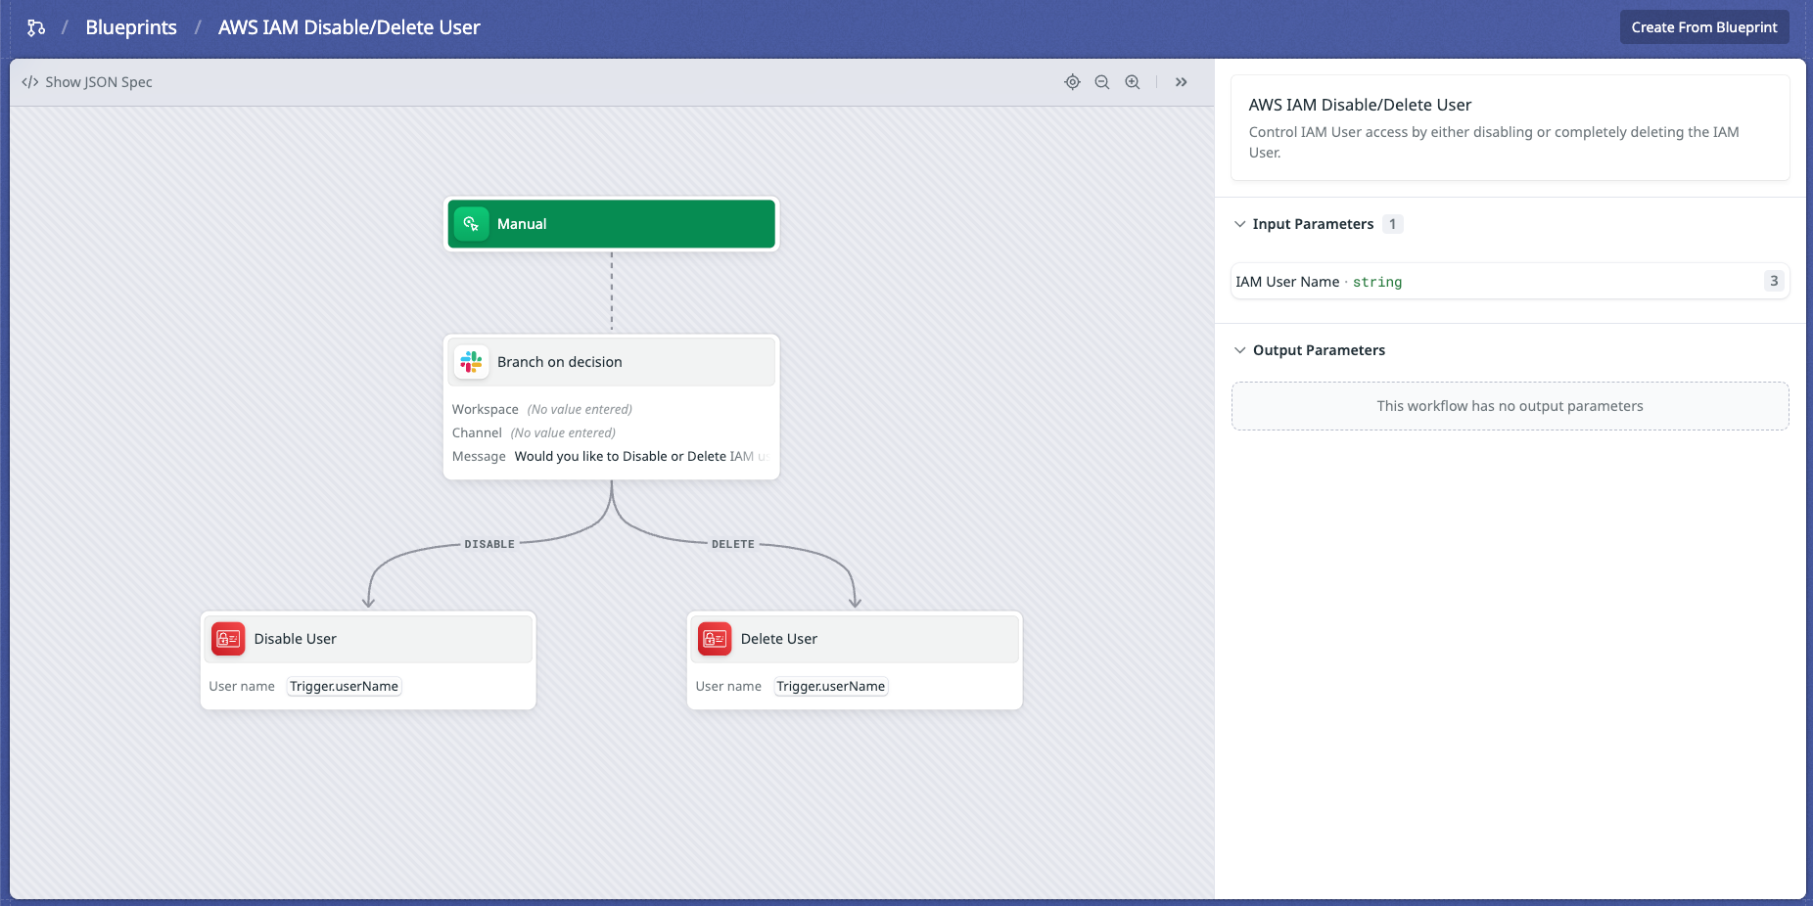Click the green key icon on Manual trigger

pyautogui.click(x=472, y=223)
